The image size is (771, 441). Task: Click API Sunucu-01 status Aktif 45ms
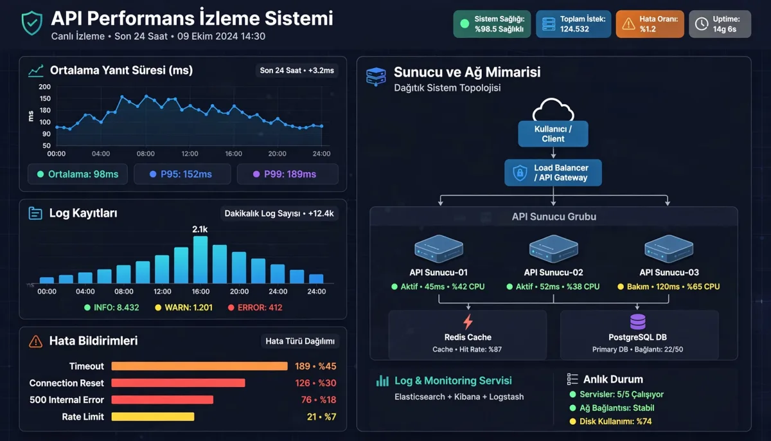pos(438,287)
